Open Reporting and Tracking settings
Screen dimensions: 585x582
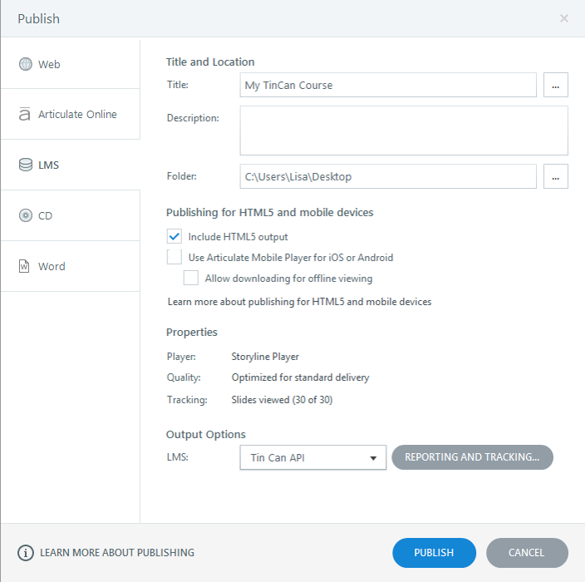click(x=472, y=457)
